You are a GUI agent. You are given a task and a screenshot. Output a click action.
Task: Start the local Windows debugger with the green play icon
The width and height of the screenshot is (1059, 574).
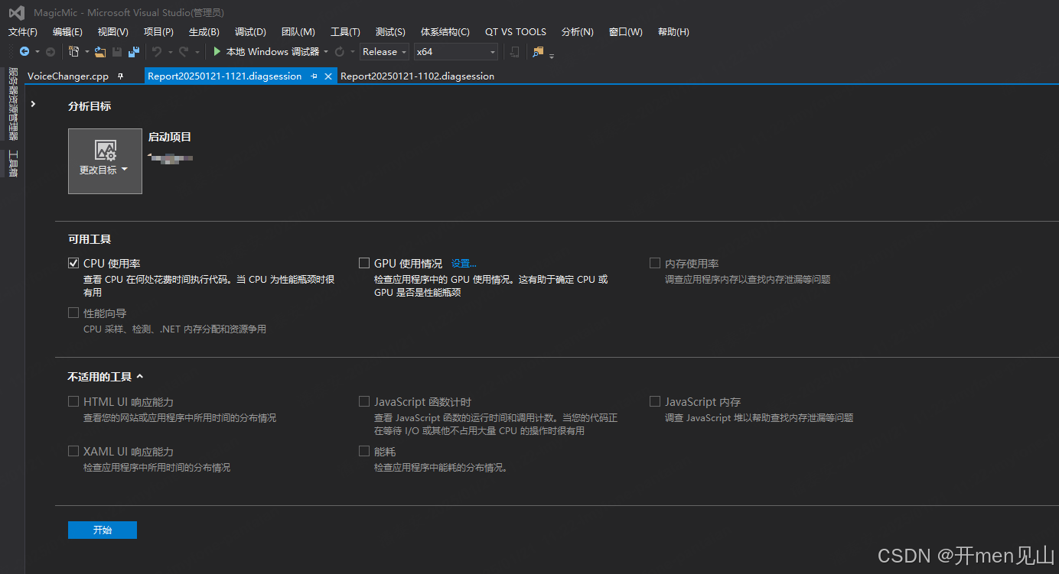click(217, 52)
